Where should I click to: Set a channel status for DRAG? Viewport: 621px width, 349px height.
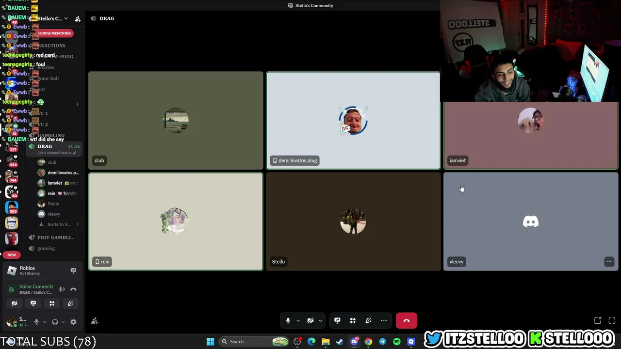point(57,153)
